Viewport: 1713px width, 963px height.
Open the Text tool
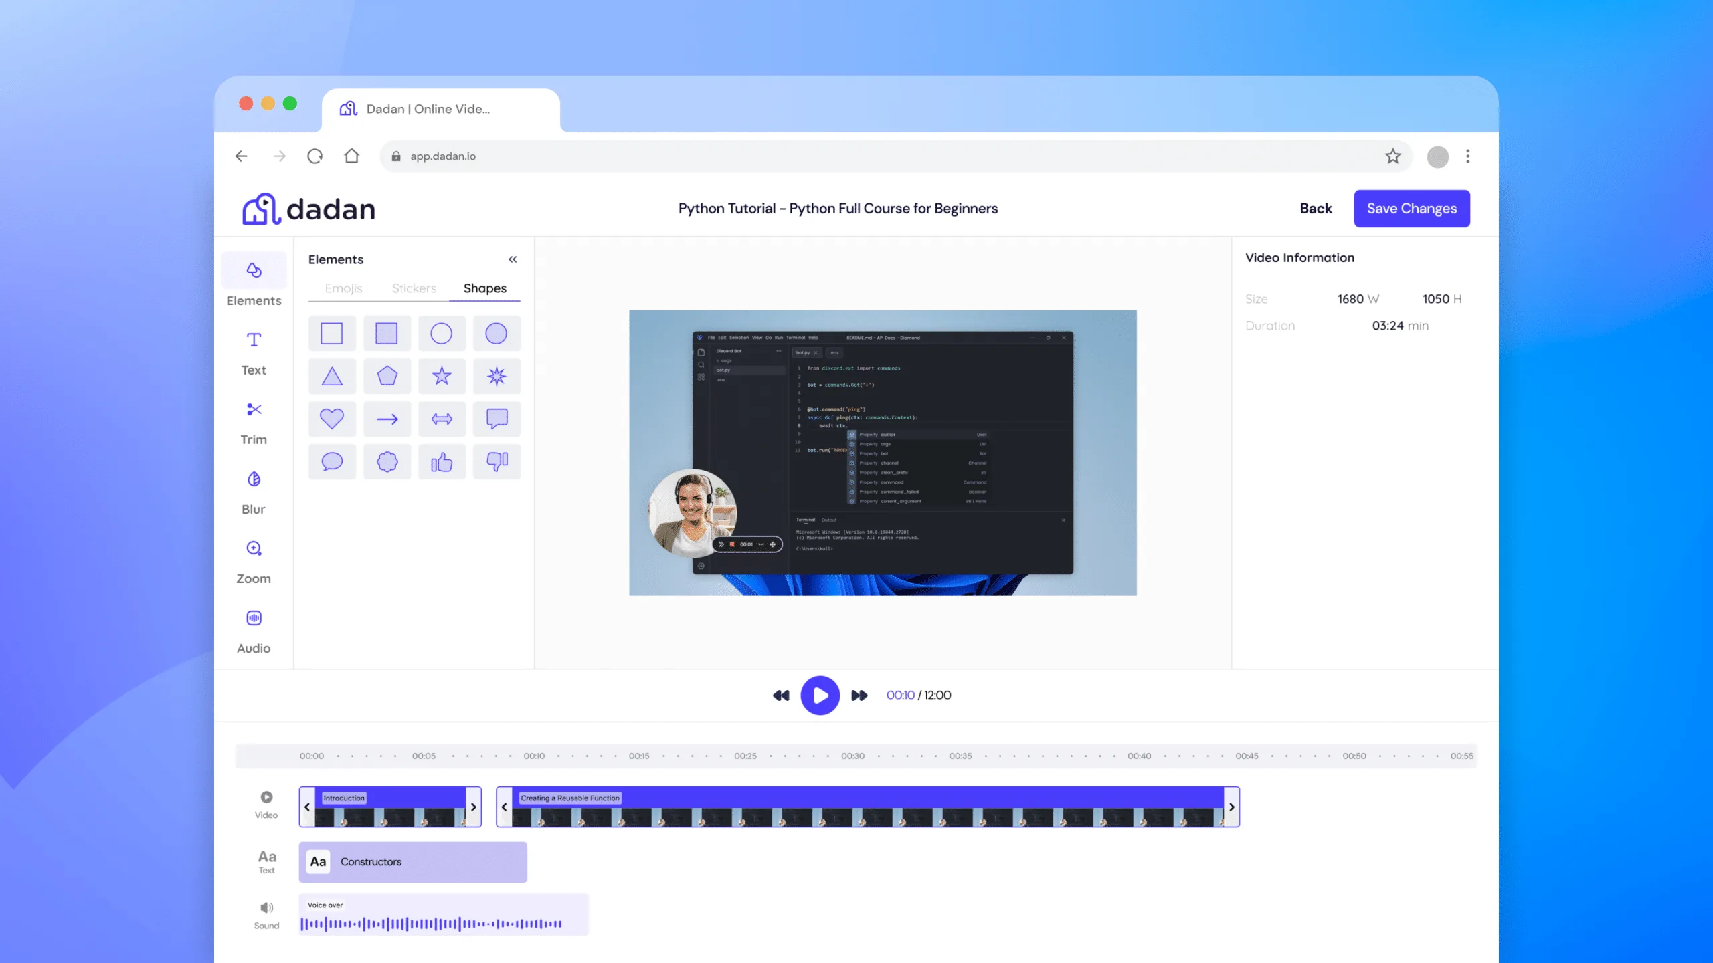254,350
